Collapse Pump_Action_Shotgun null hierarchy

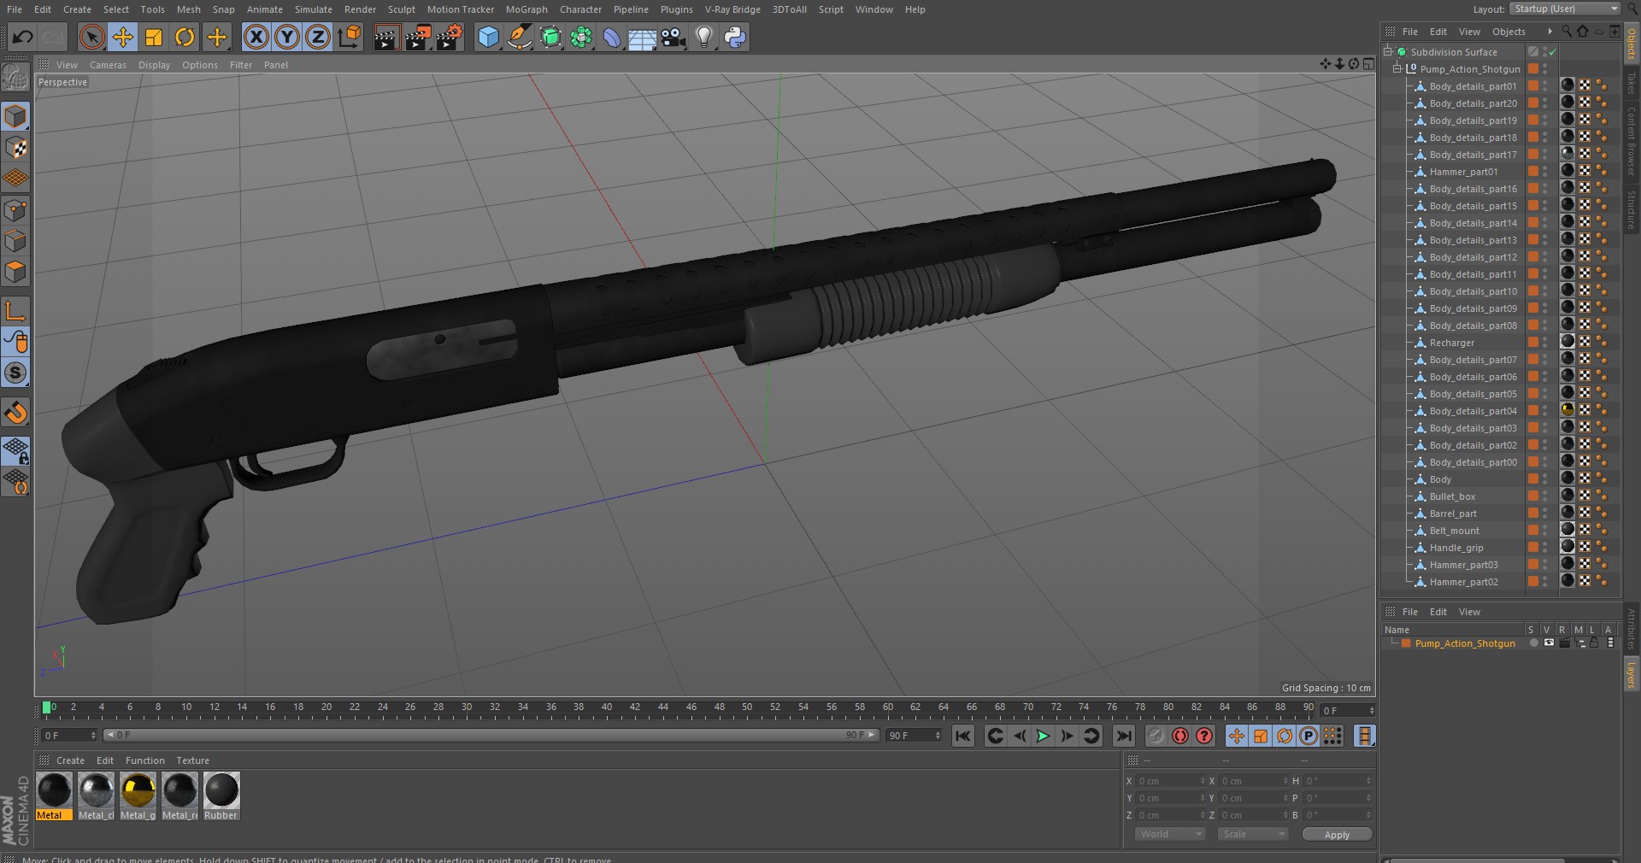[x=1397, y=69]
